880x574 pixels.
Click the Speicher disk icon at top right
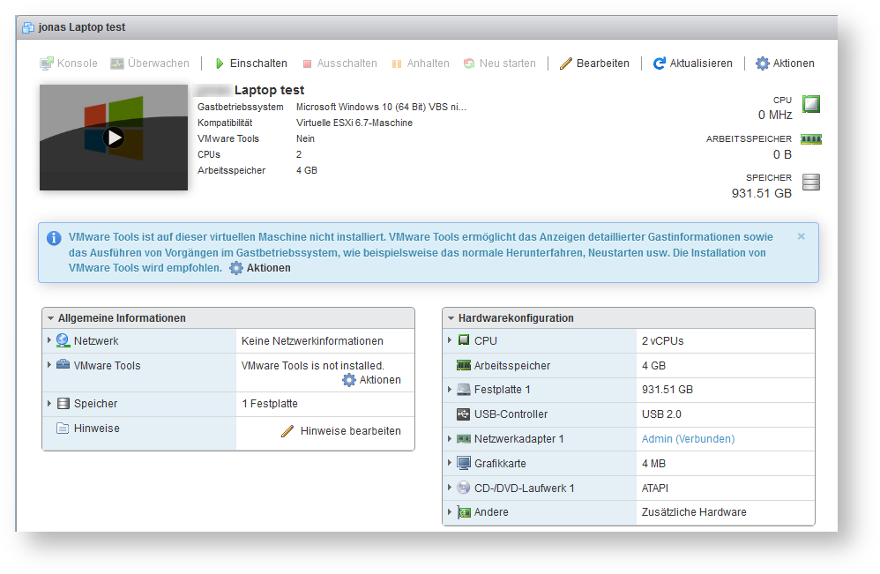pyautogui.click(x=810, y=183)
